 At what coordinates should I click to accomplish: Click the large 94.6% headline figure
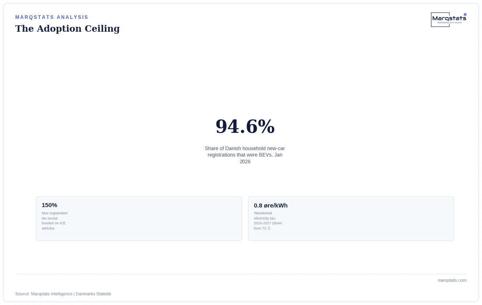tap(245, 126)
